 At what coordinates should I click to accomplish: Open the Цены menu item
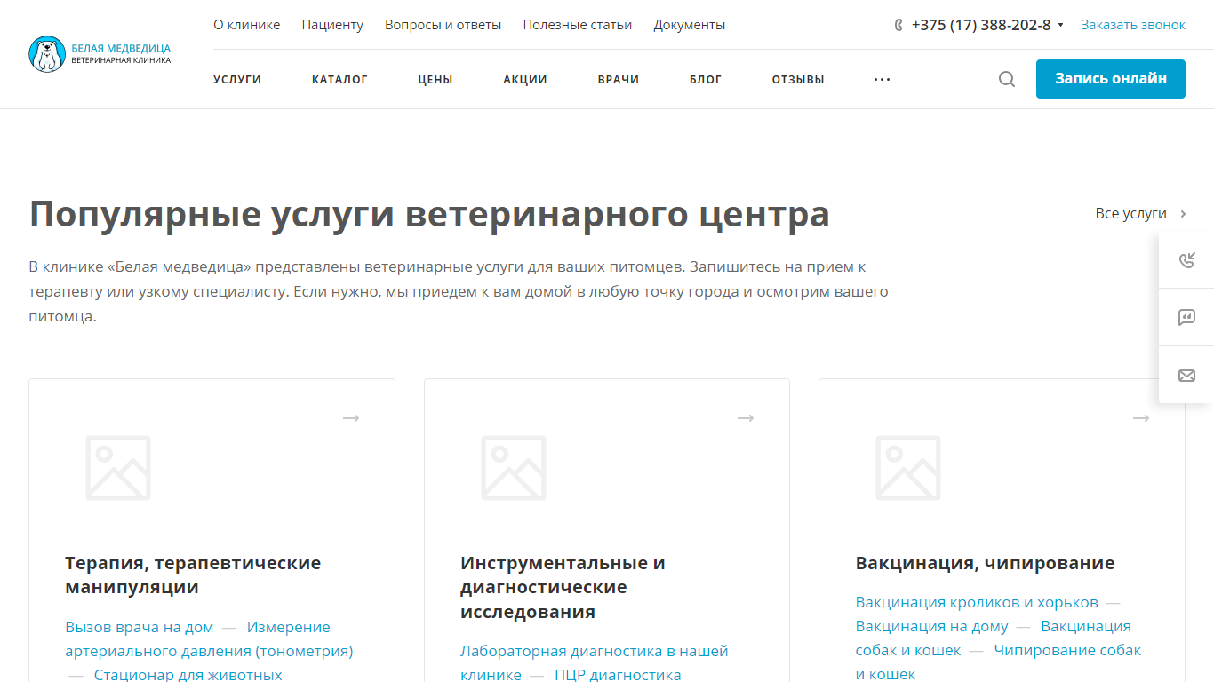[435, 80]
